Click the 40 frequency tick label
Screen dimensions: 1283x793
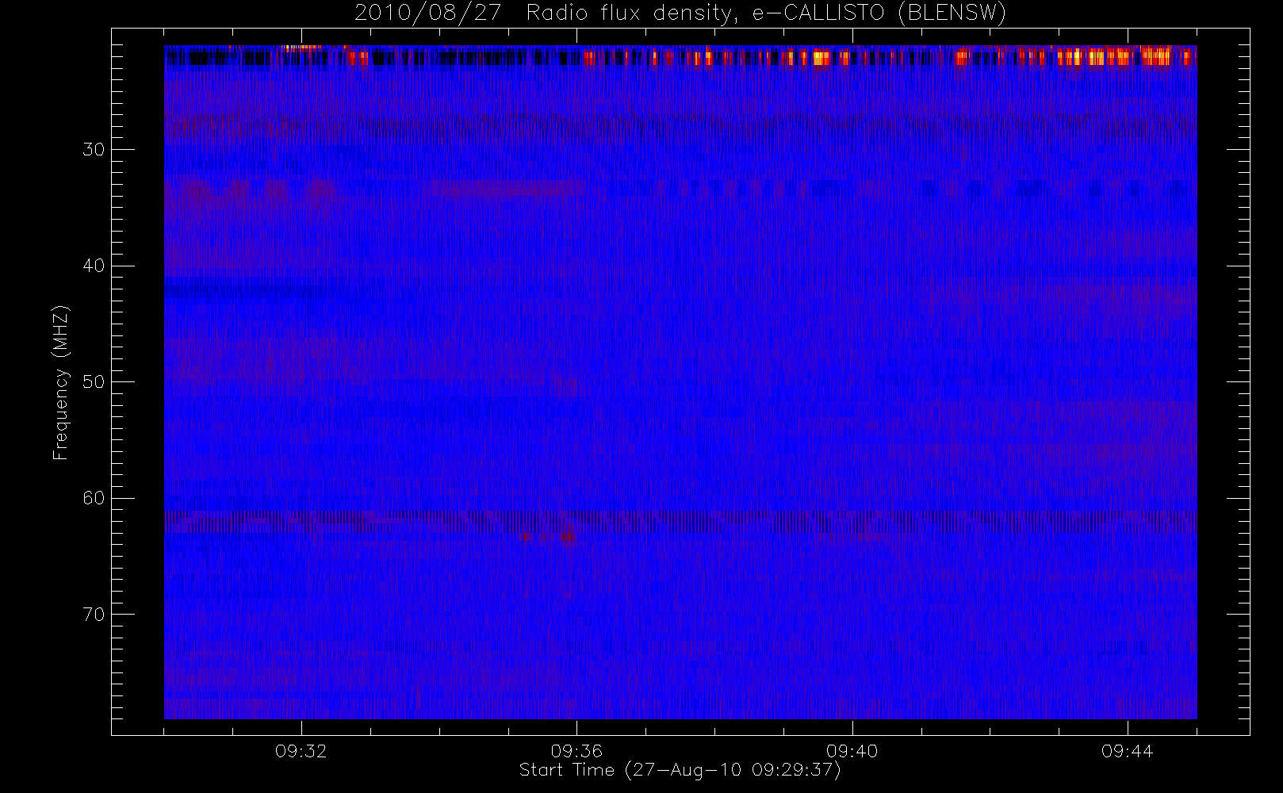click(94, 266)
